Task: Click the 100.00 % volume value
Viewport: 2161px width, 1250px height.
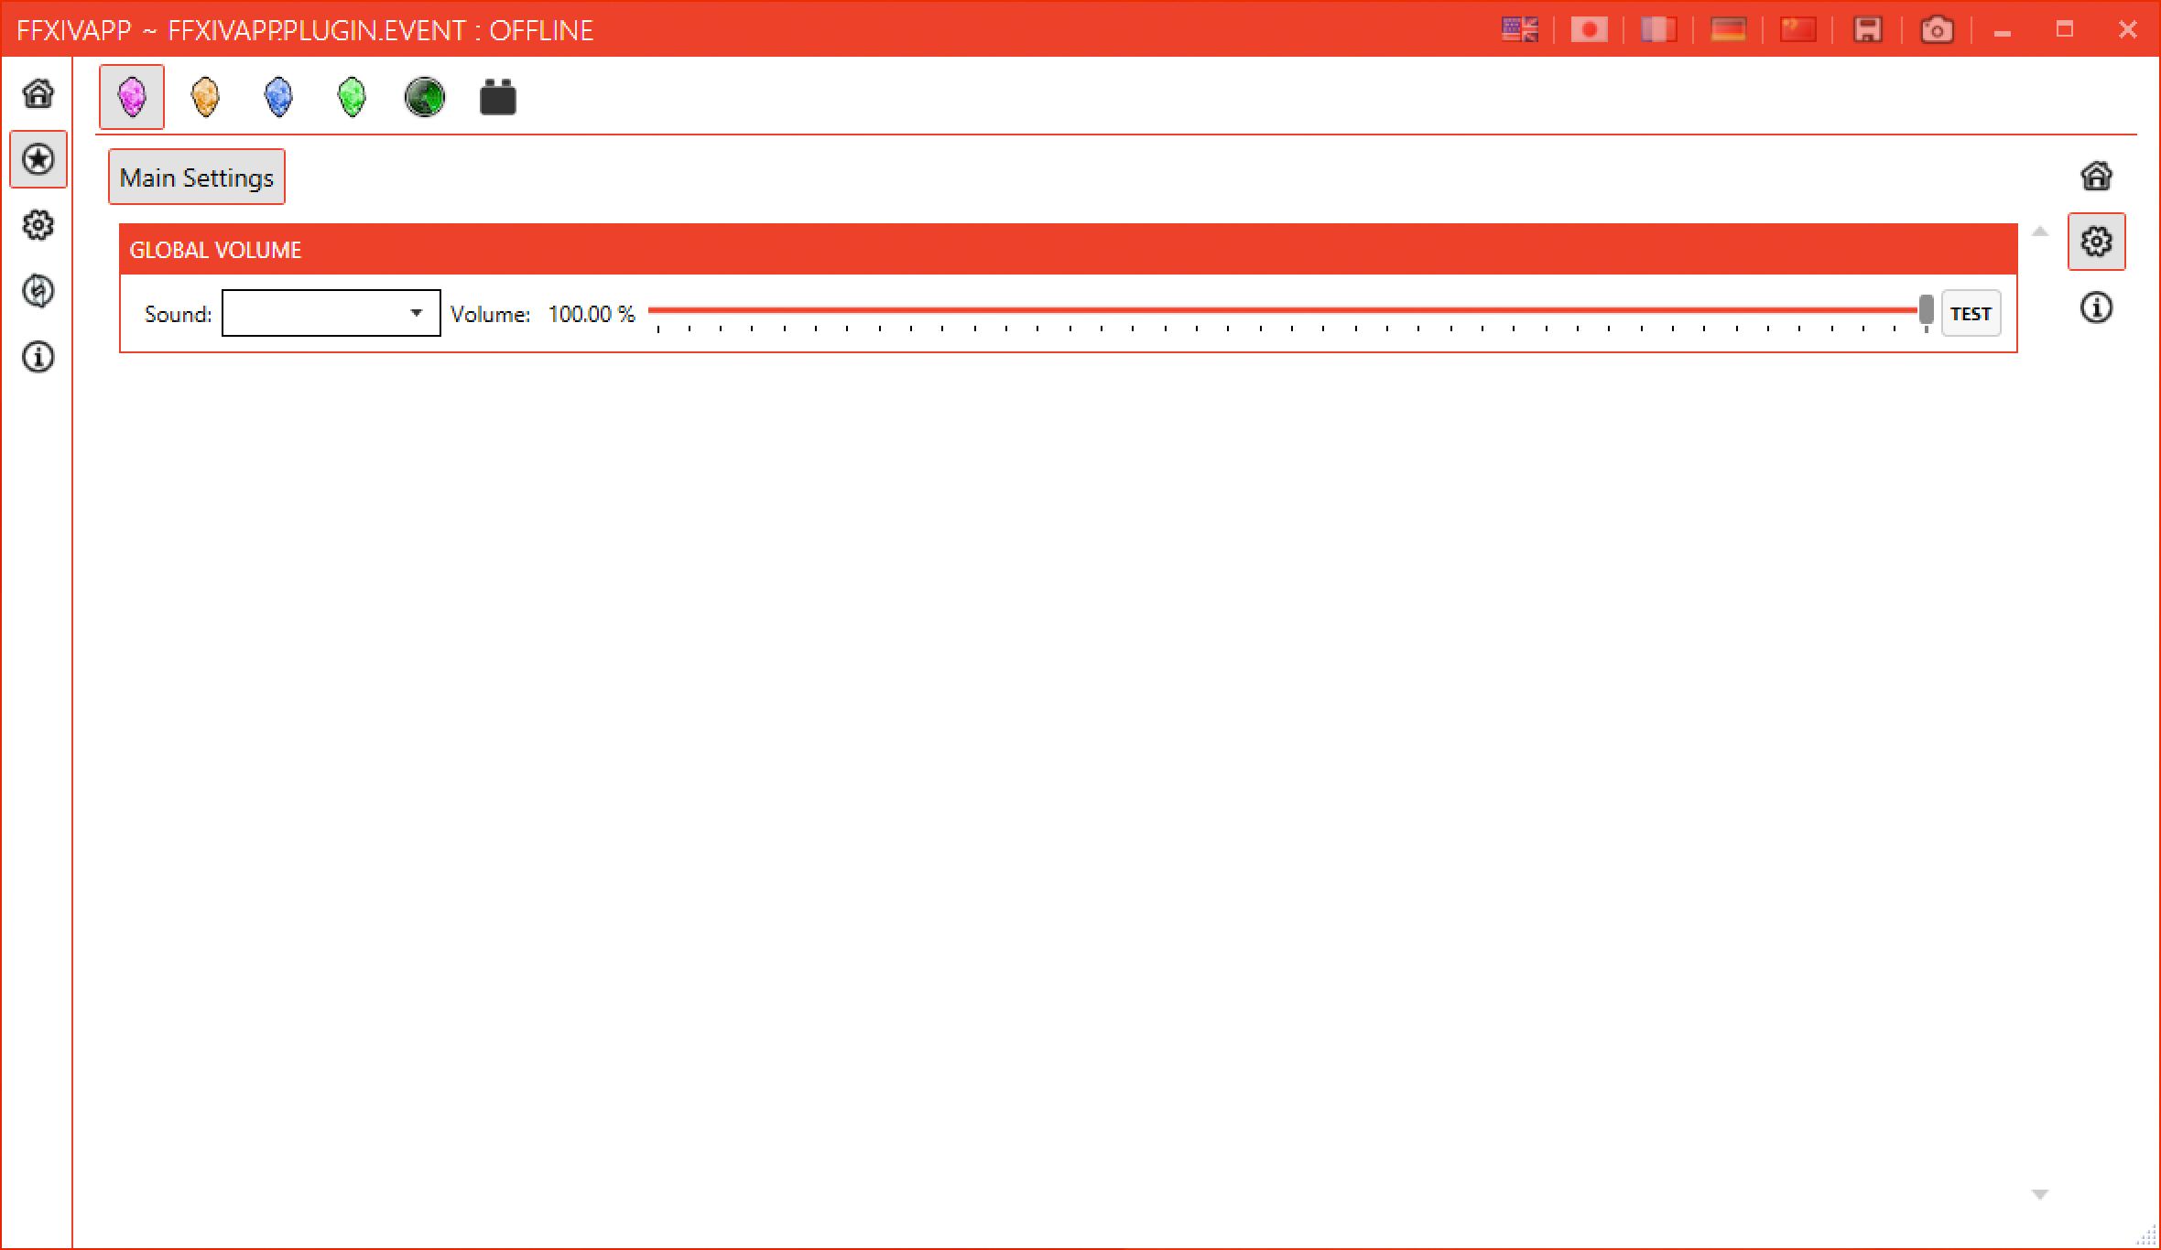Action: [592, 314]
